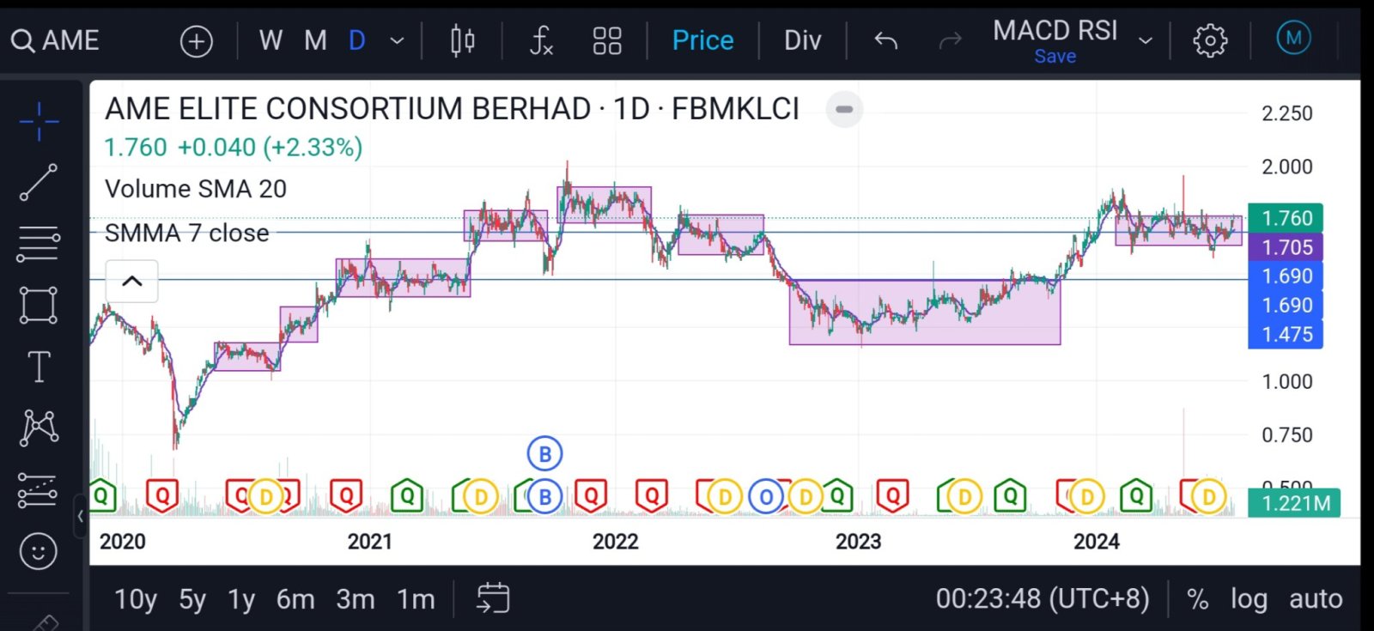This screenshot has width=1374, height=631.
Task: Select the XABCD pattern tool
Action: coord(39,428)
